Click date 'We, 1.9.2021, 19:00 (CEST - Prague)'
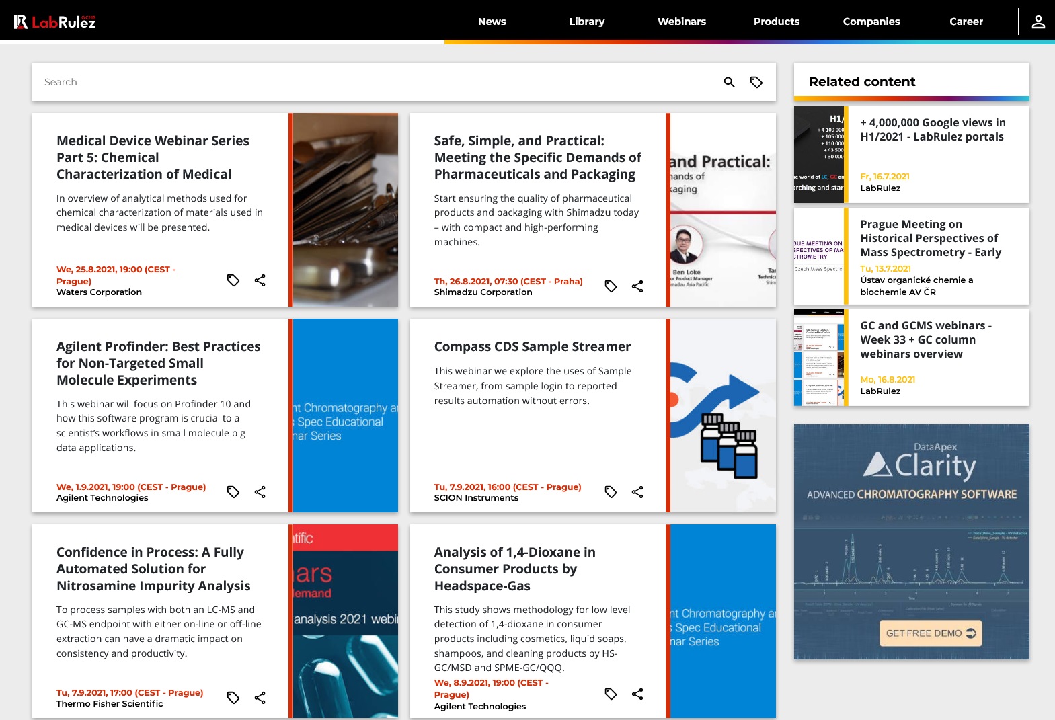1055x720 pixels. point(131,487)
